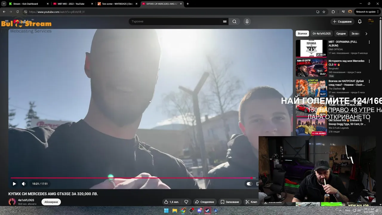This screenshot has width=382, height=215.
Task: Open options menu for НАПУСКАТ Дубай video
Action: [x=369, y=81]
